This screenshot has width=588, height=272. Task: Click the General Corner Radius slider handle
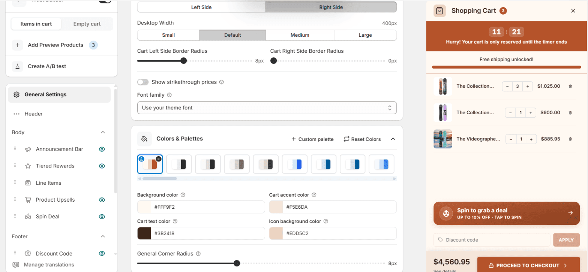(237, 263)
